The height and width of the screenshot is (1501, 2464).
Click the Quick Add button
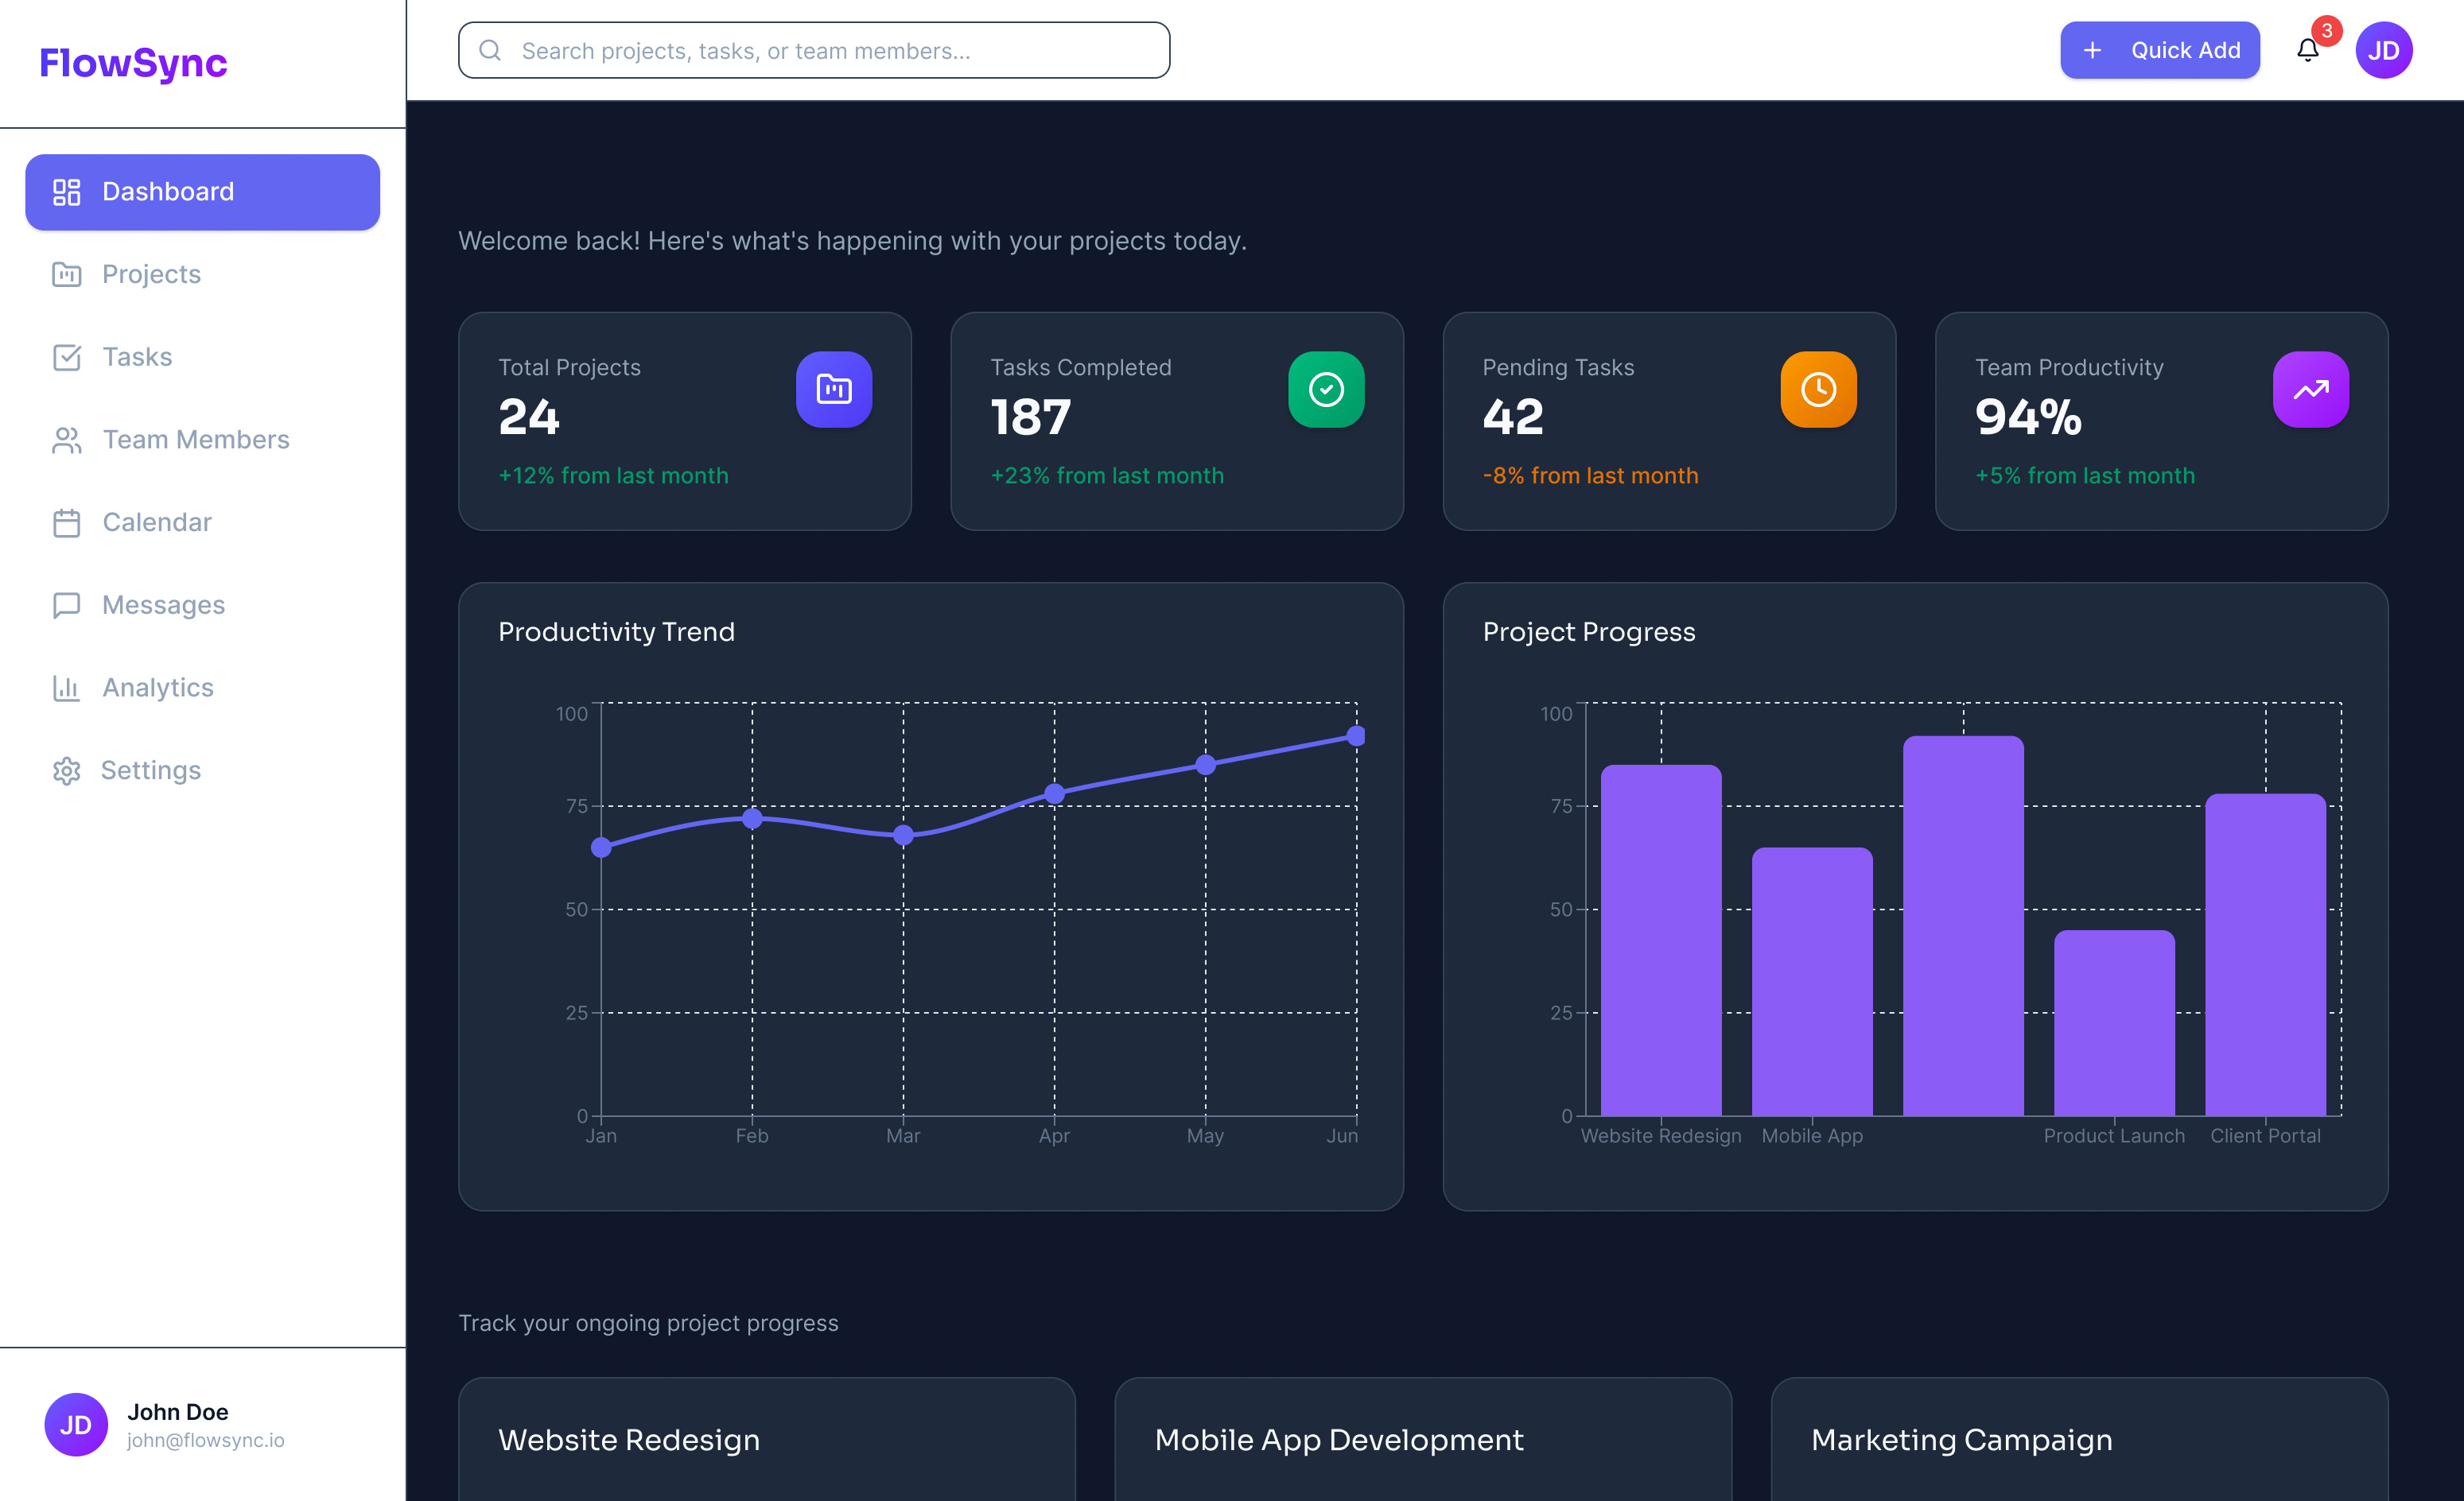tap(2160, 50)
